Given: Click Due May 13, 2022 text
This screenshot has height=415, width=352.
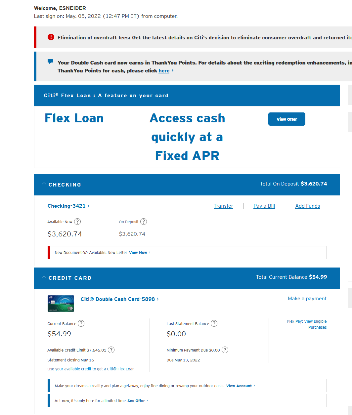Looking at the screenshot, I should coord(183,360).
